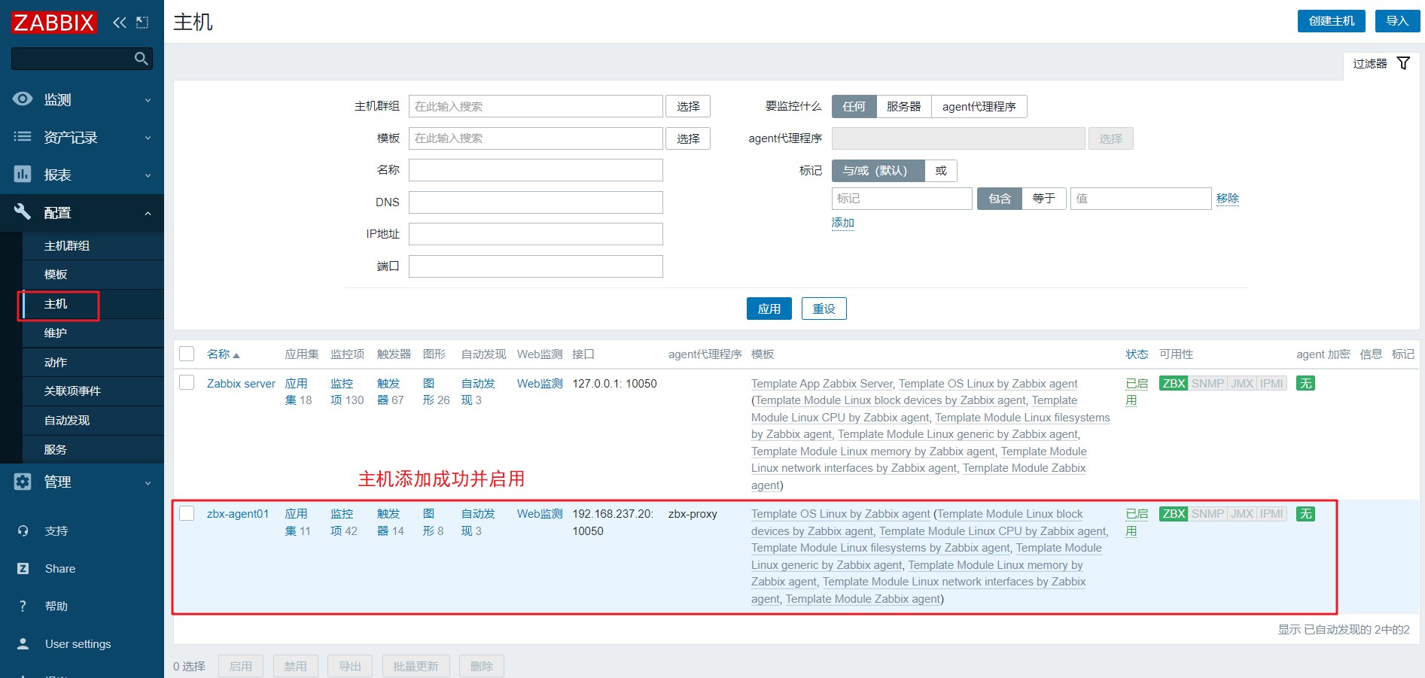Viewport: 1425px width, 678px height.
Task: Click the 配置 wrench icon
Action: click(23, 212)
